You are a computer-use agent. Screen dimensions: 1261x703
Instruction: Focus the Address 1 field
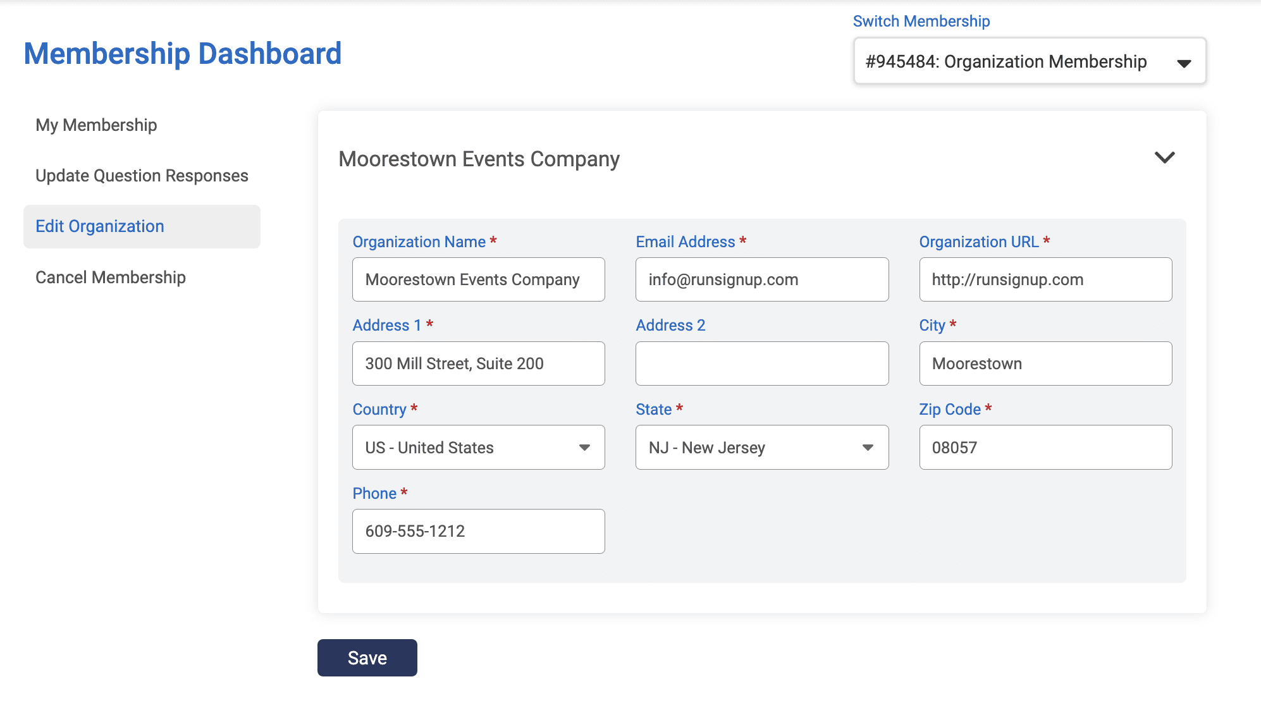coord(478,364)
